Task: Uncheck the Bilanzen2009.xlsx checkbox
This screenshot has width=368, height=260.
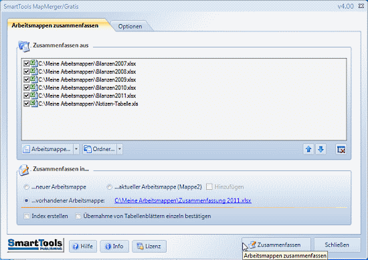Action: pos(26,80)
